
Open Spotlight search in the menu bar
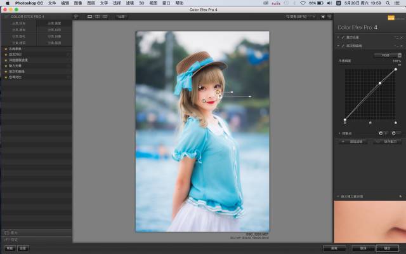(x=388, y=3)
